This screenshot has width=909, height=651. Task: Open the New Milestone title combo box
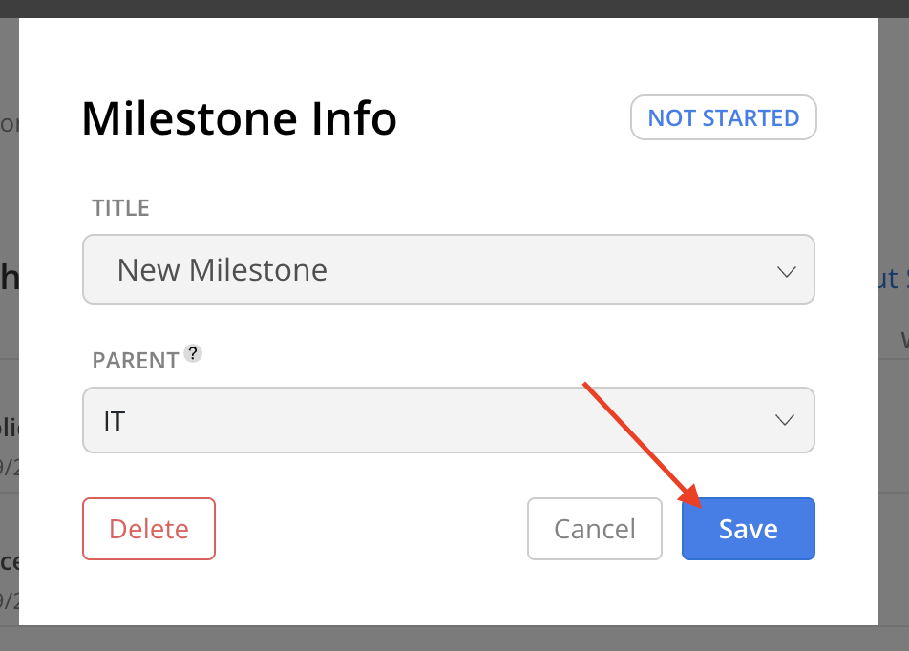coord(449,269)
